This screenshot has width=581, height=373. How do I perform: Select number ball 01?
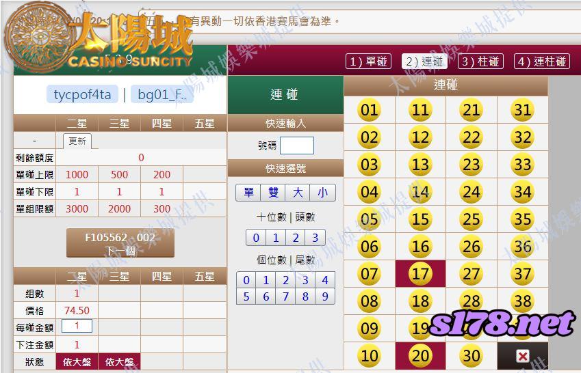(x=369, y=110)
